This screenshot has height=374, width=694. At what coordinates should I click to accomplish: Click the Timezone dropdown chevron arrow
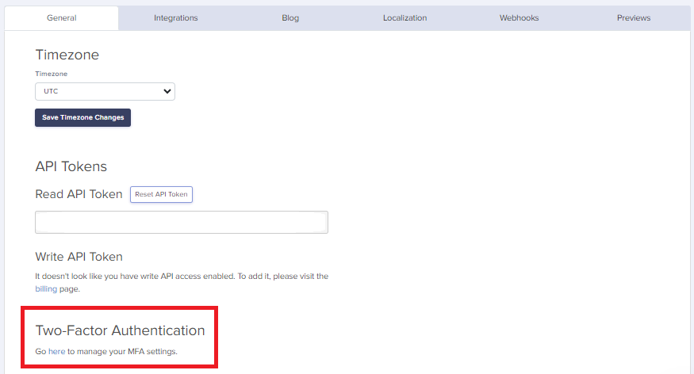pos(167,91)
